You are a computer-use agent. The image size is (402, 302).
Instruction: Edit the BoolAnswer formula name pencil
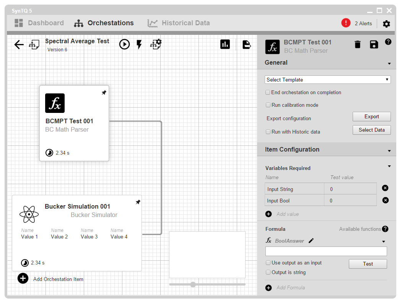[x=311, y=241]
